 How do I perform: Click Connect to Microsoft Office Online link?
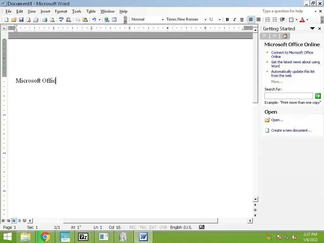tap(292, 54)
